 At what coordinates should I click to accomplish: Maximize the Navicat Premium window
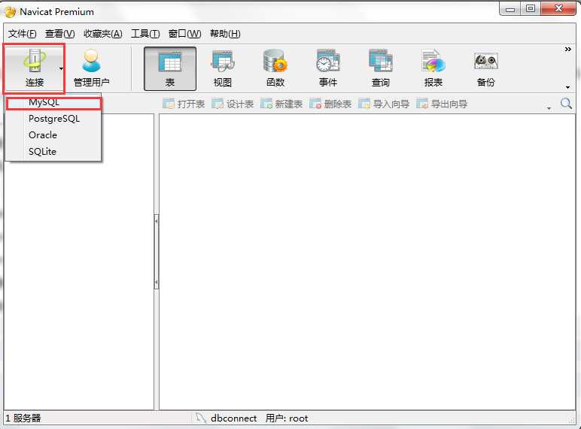[x=531, y=9]
